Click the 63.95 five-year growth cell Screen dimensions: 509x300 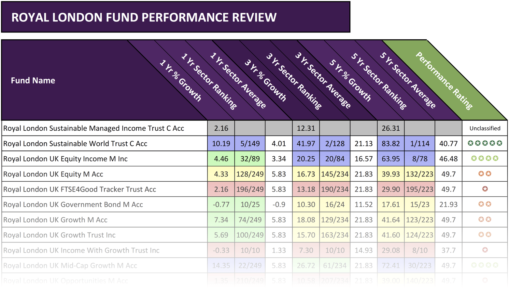click(391, 159)
